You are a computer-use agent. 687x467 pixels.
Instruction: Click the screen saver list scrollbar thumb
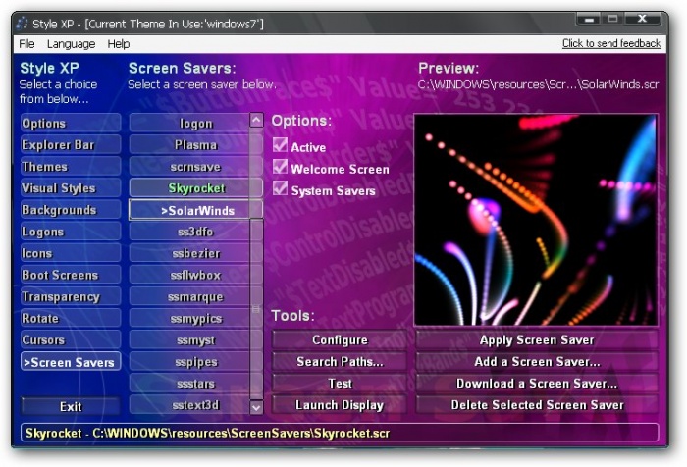point(256,309)
